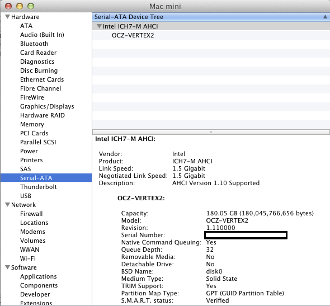Collapse the Network section triangle
330x306 pixels.
pos(7,205)
